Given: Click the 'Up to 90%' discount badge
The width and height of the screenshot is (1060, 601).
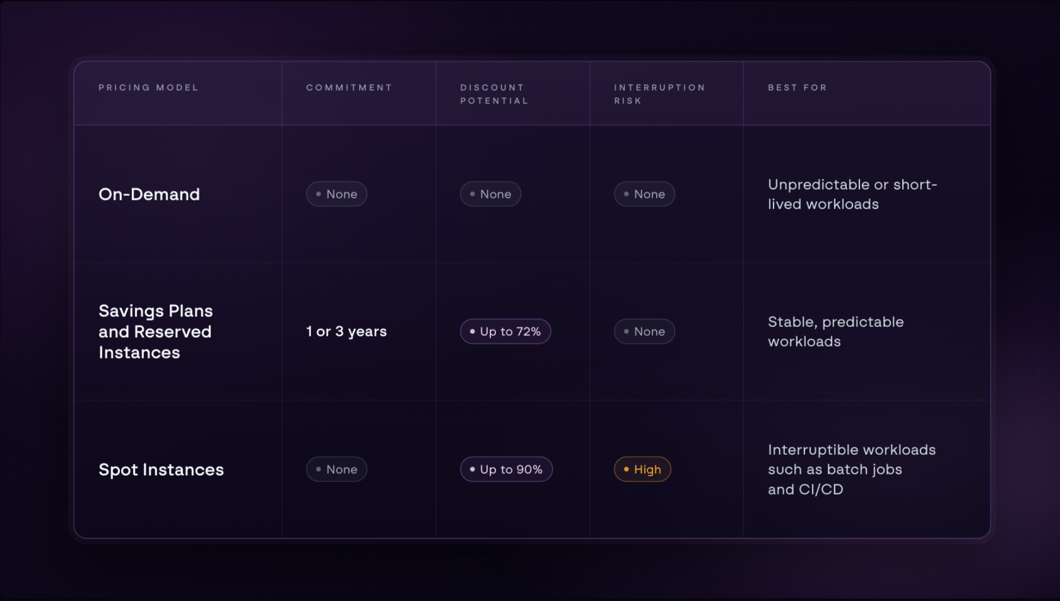Looking at the screenshot, I should click(x=506, y=469).
